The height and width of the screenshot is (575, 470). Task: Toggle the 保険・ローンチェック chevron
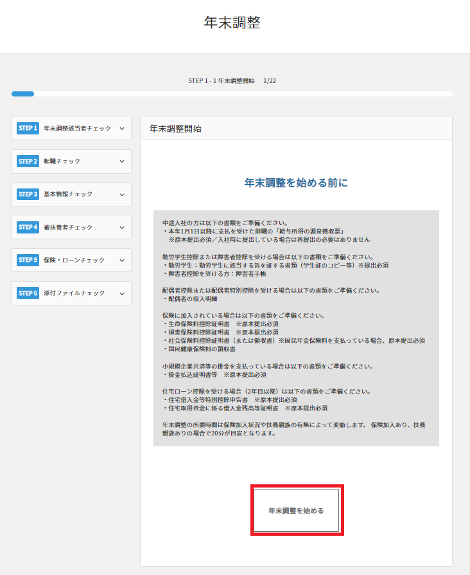tap(122, 260)
